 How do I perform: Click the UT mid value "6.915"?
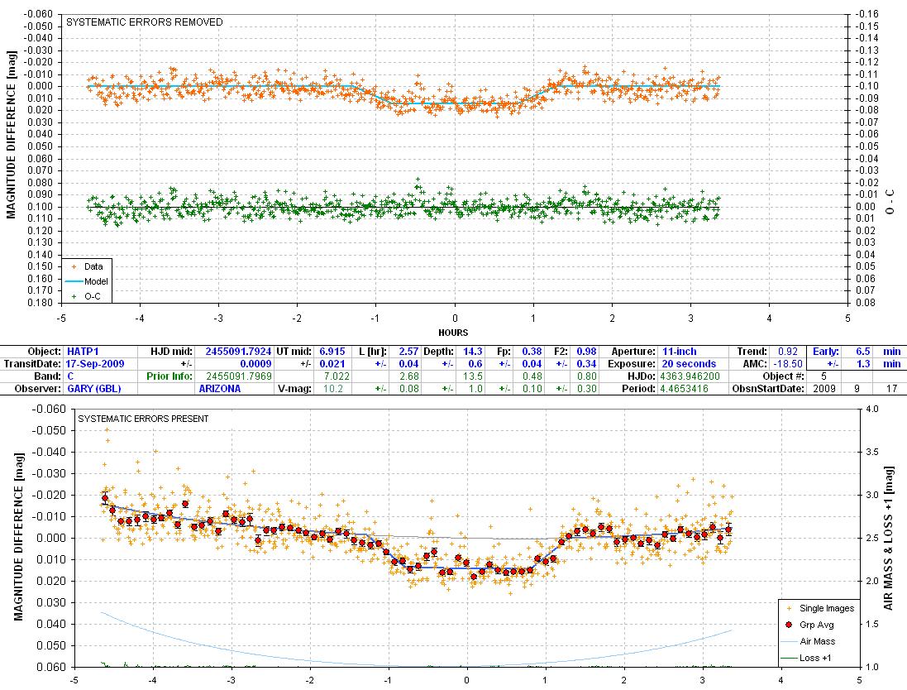(332, 352)
